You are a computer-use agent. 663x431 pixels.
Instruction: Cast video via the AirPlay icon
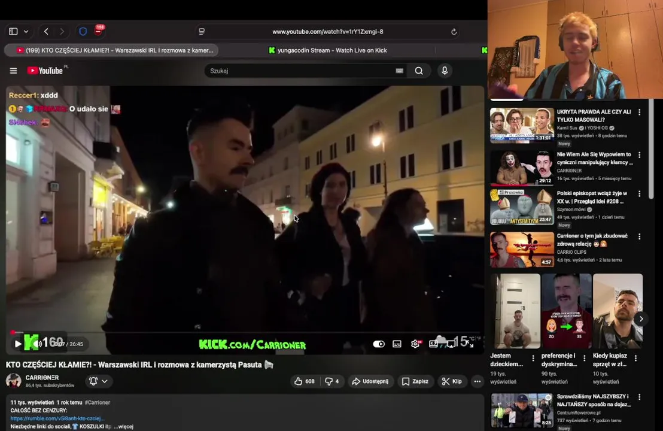(451, 344)
